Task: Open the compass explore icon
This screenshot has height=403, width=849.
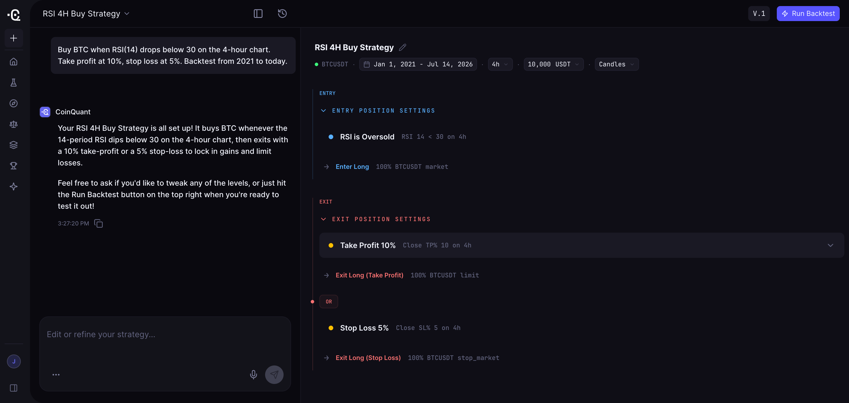Action: pos(14,103)
